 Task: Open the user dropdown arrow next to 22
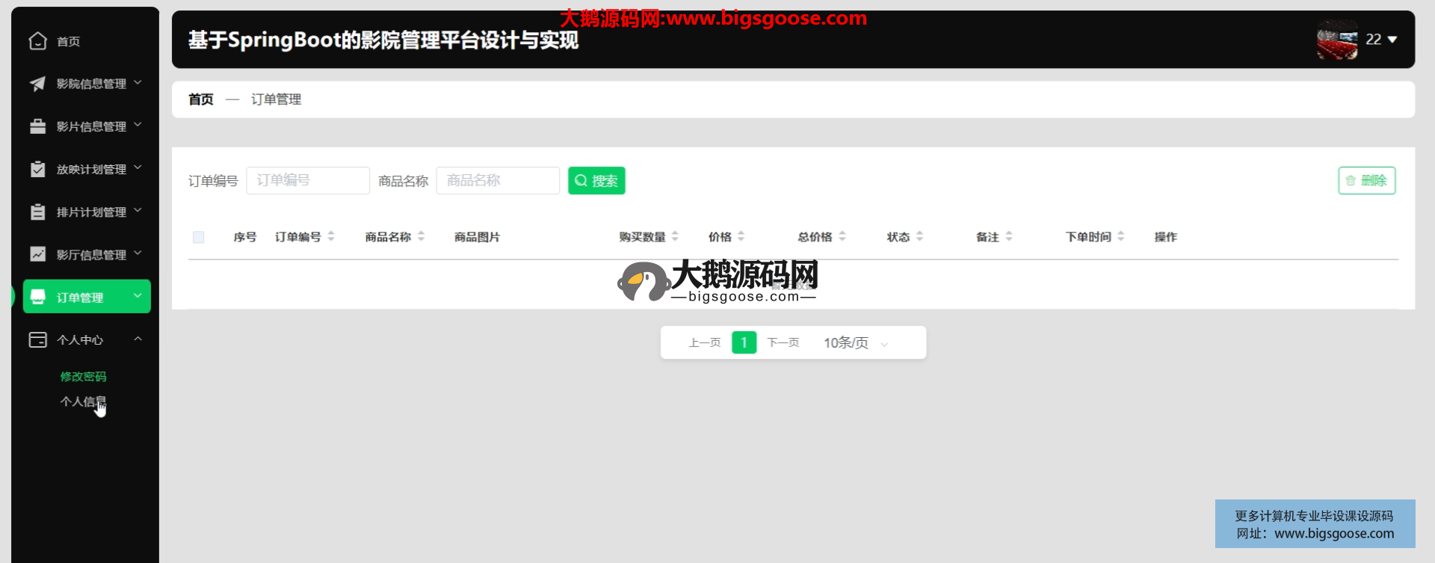pos(1392,40)
